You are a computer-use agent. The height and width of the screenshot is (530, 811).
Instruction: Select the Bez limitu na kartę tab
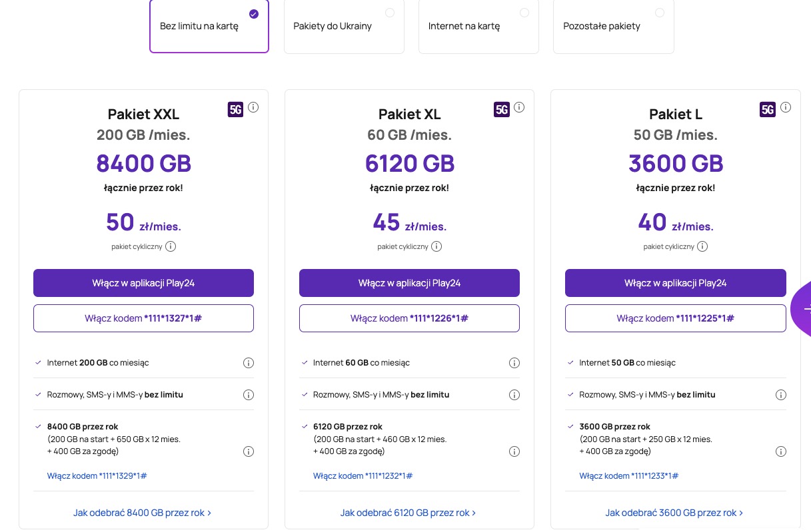coord(209,27)
